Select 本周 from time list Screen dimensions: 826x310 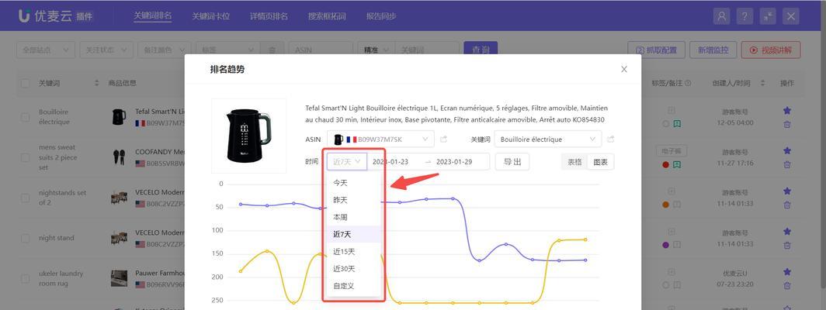click(x=354, y=217)
